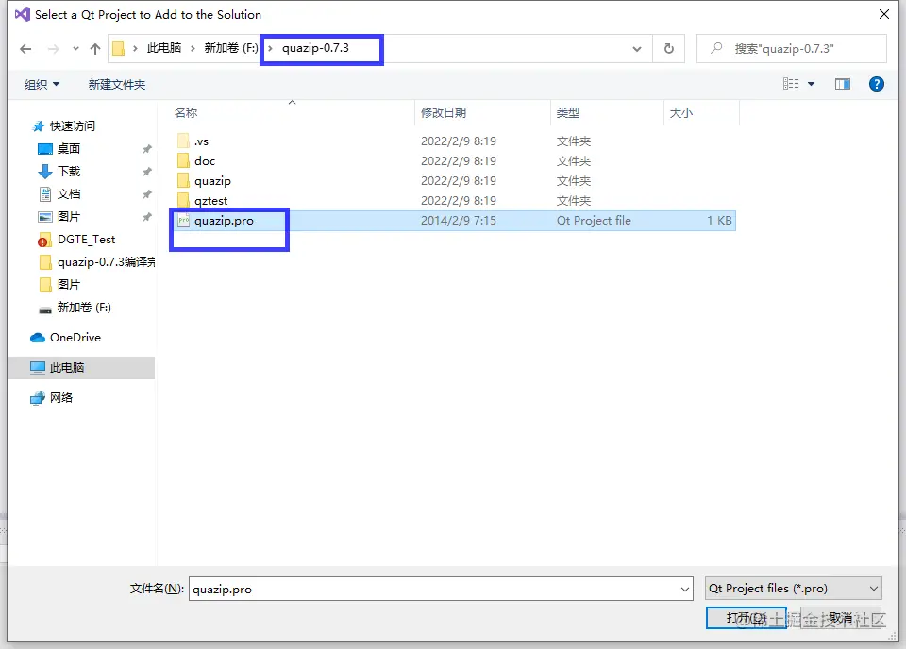Sort by 类型 column header

(567, 112)
